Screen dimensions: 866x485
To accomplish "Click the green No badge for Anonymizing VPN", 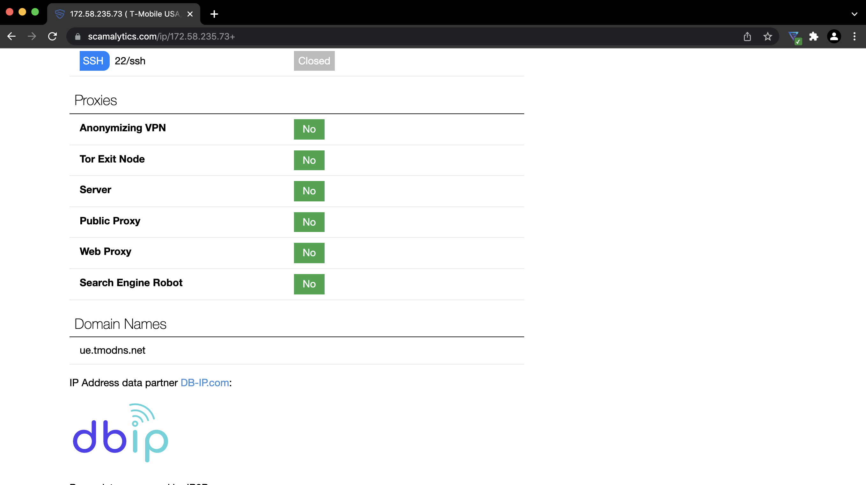I will click(x=309, y=129).
